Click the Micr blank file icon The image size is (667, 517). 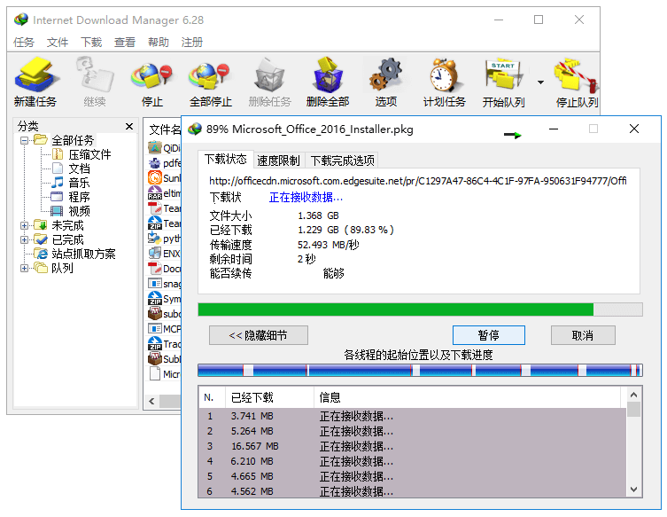(154, 374)
